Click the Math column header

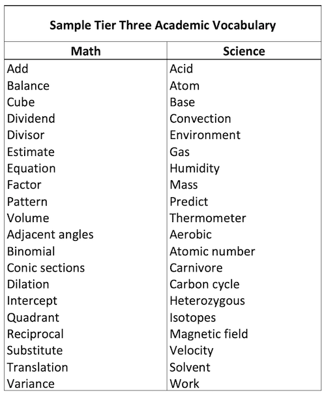point(85,51)
